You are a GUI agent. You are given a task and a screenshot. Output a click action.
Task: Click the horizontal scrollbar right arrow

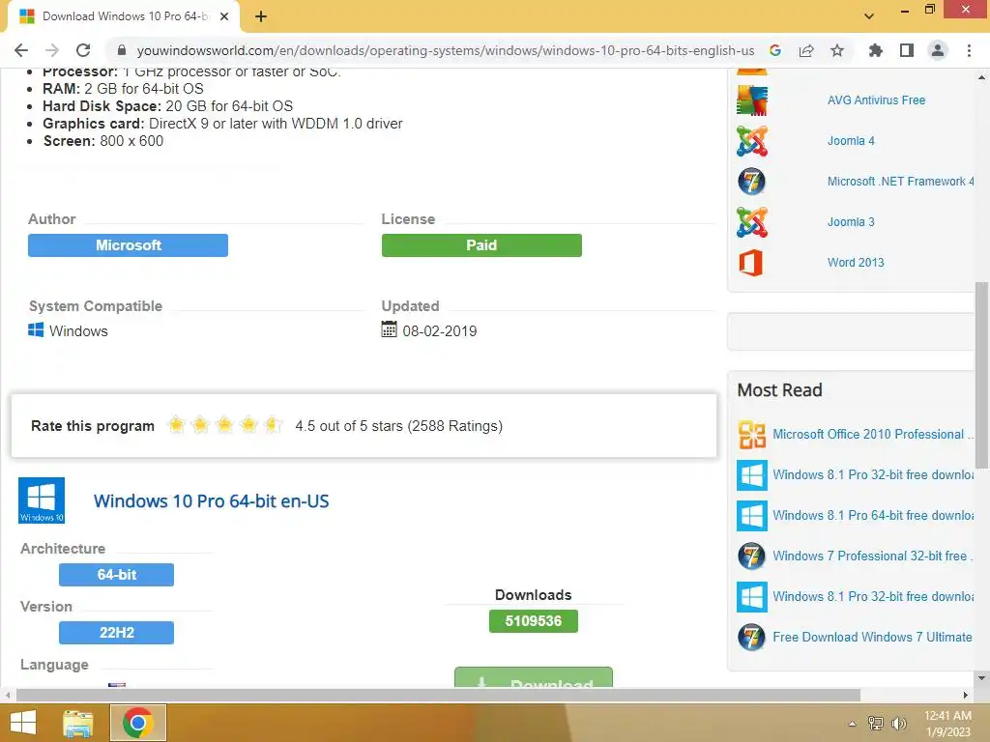pos(966,696)
